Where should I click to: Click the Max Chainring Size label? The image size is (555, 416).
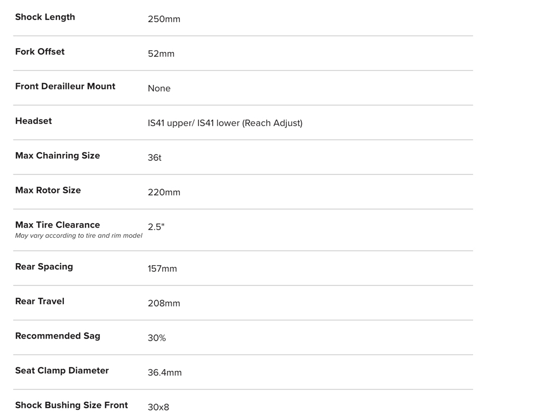click(57, 156)
